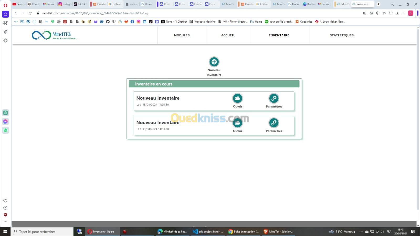Open sidebar bookmarks heart icon
The width and height of the screenshot is (420, 236).
[5, 201]
